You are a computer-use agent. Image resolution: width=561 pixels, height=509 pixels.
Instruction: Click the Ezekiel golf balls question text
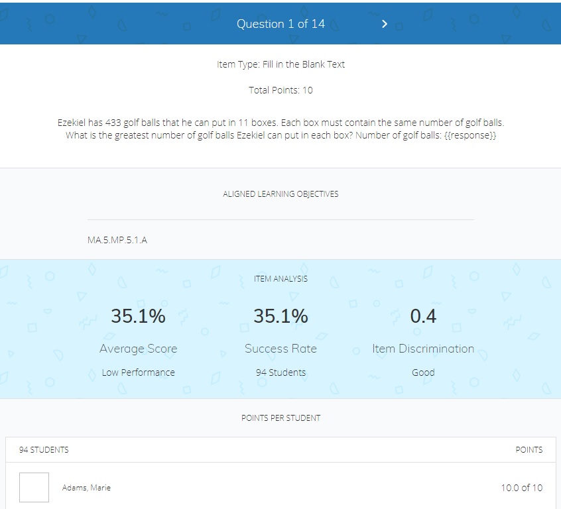(280, 129)
